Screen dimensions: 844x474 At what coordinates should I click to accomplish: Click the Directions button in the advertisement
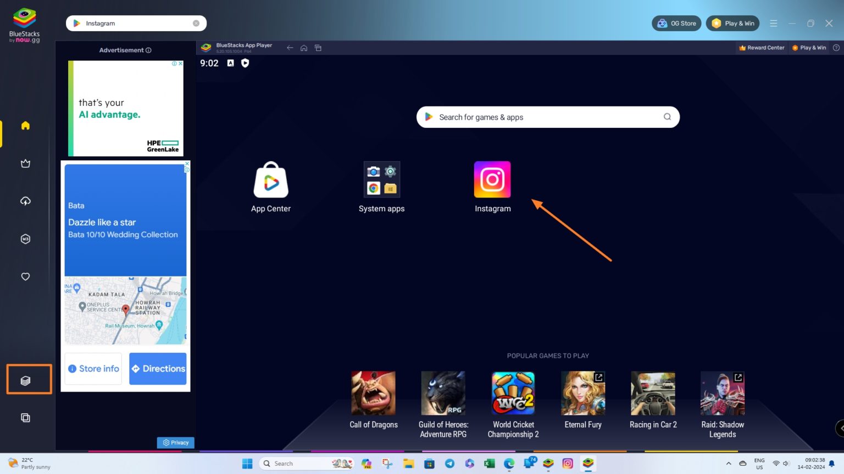(x=158, y=368)
